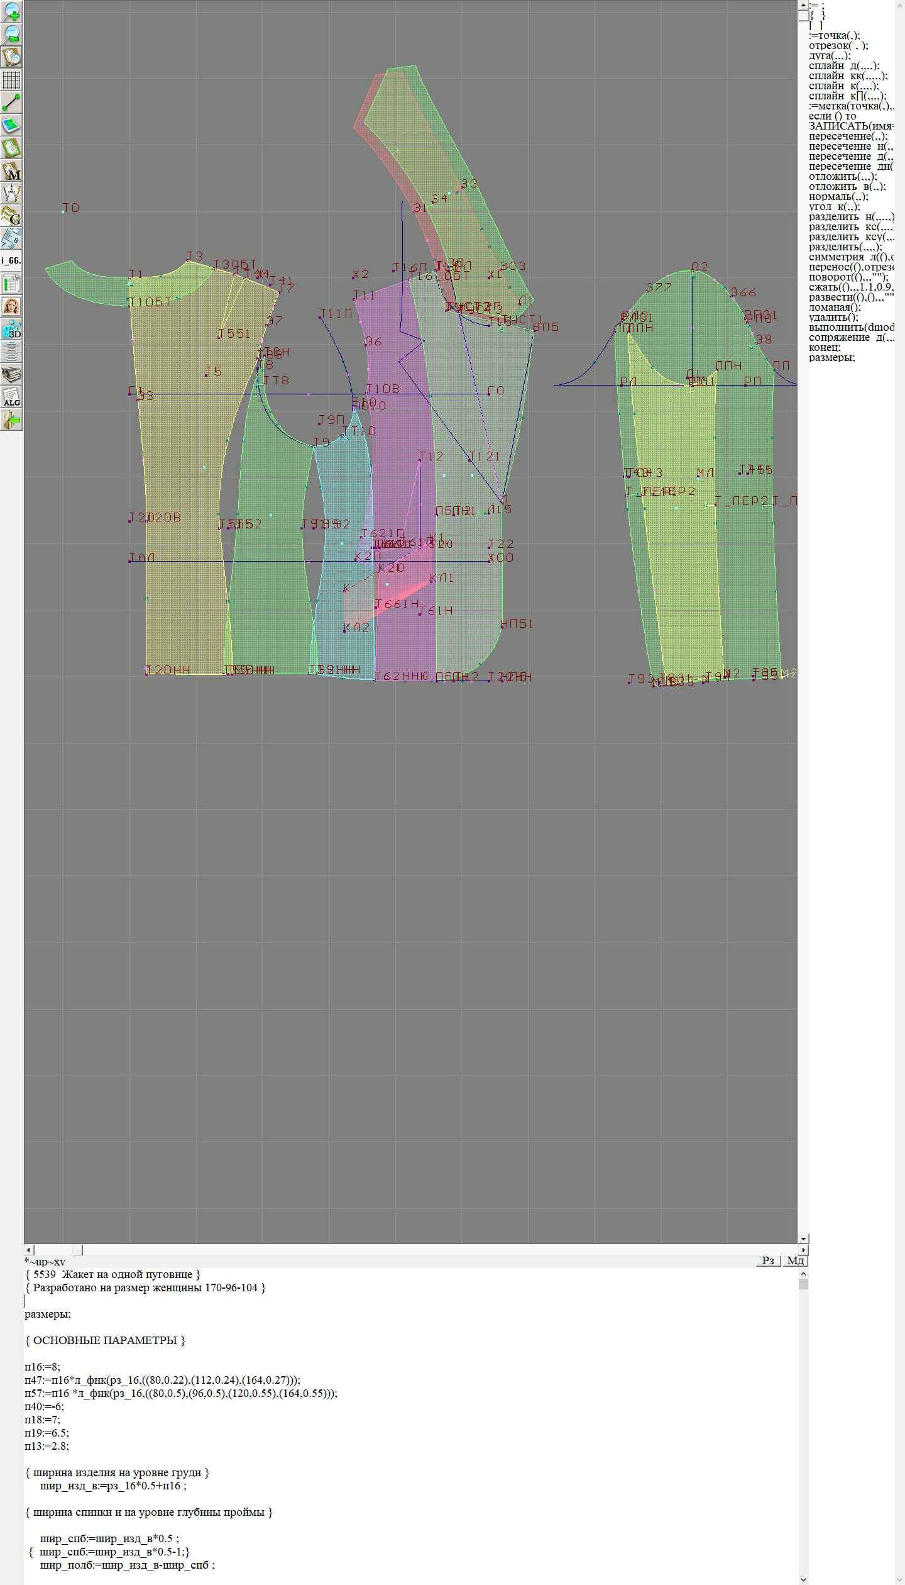Click the pattern with letter M icon
This screenshot has height=1585, width=905.
click(x=11, y=171)
